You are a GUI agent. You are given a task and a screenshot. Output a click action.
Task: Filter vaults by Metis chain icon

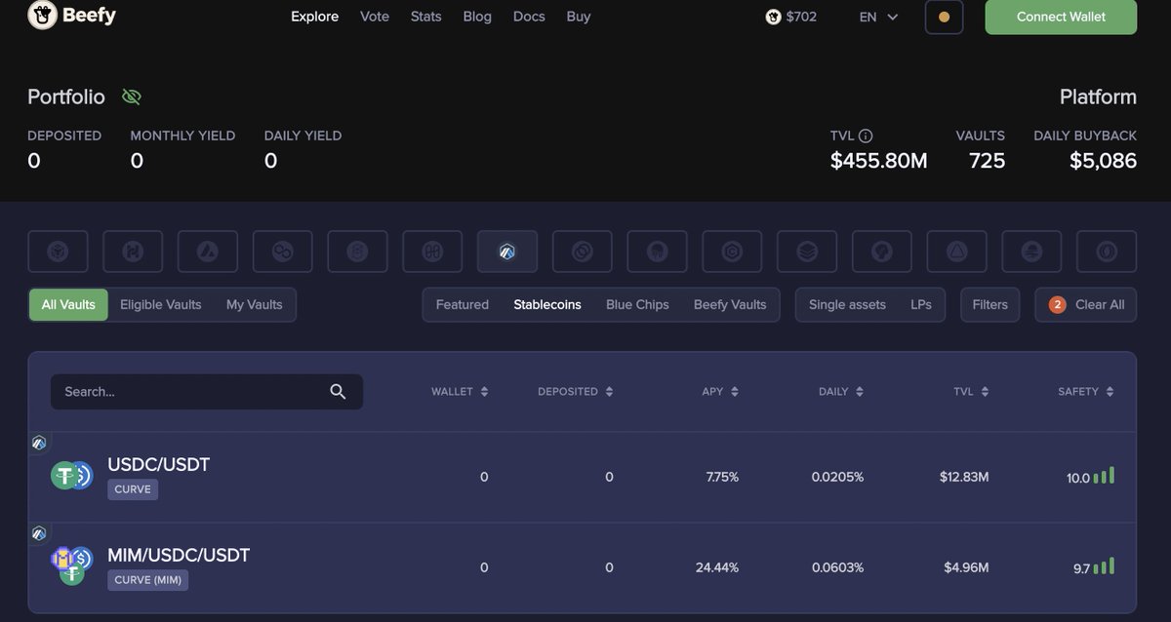click(882, 252)
